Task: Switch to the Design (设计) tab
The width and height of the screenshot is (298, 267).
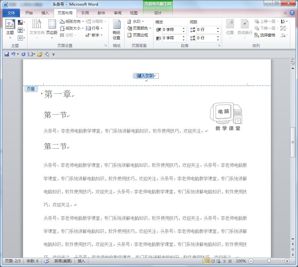Action: (158, 13)
